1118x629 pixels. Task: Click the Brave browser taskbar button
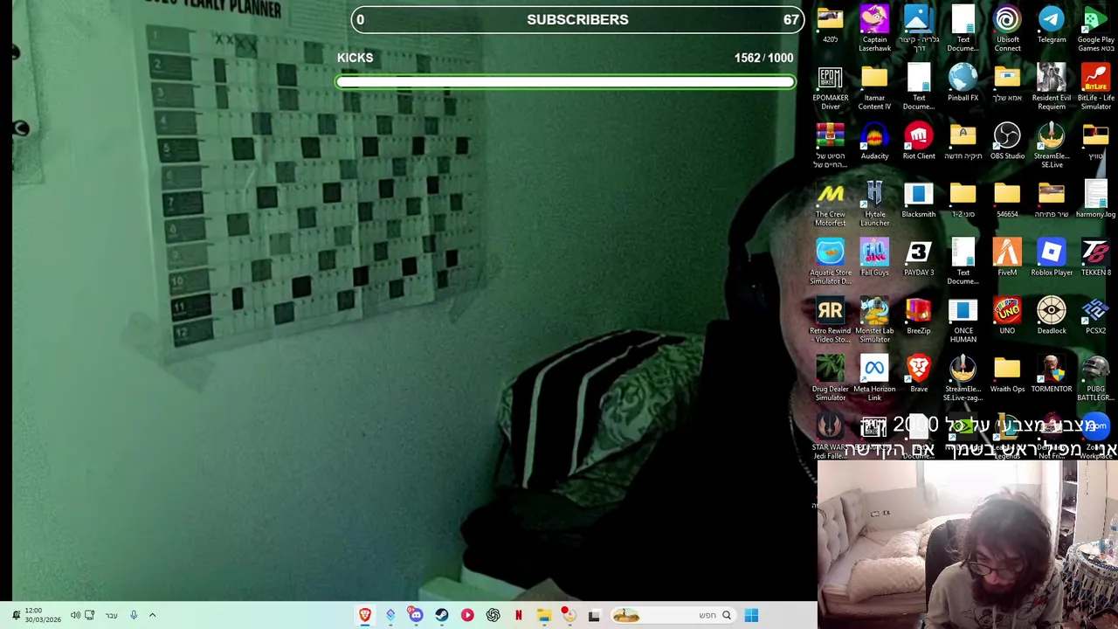(365, 615)
